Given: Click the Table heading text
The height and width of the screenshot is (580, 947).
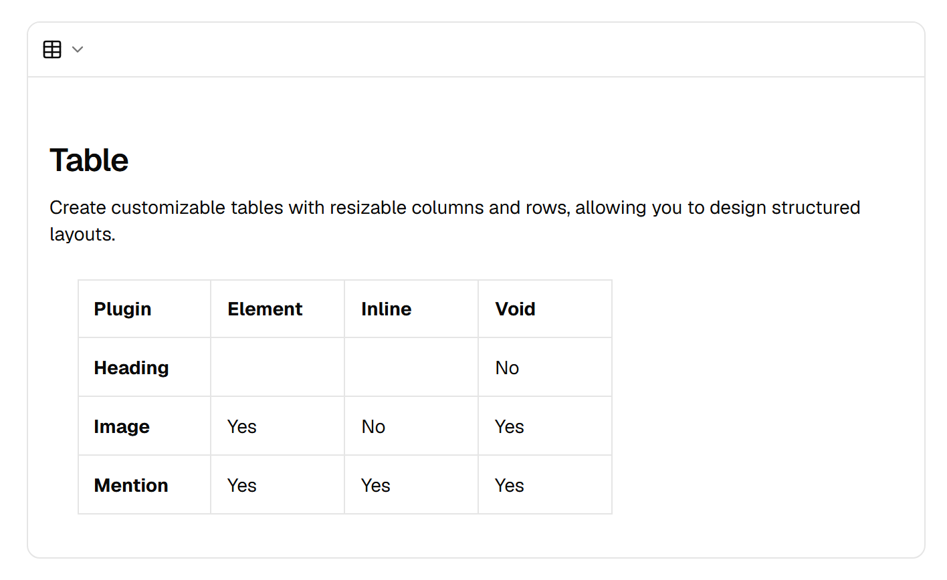Looking at the screenshot, I should [x=89, y=160].
